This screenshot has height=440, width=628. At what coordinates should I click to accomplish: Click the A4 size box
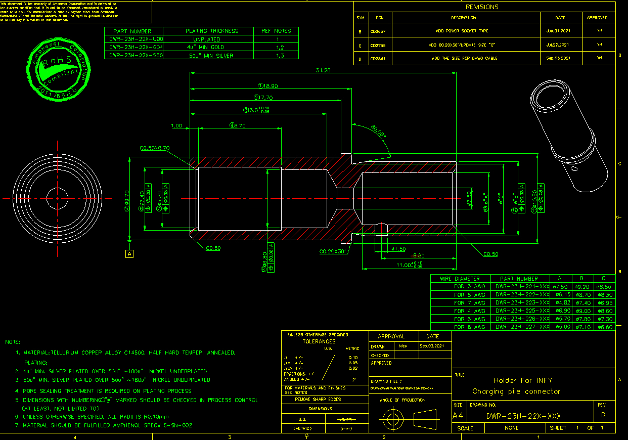(x=458, y=416)
